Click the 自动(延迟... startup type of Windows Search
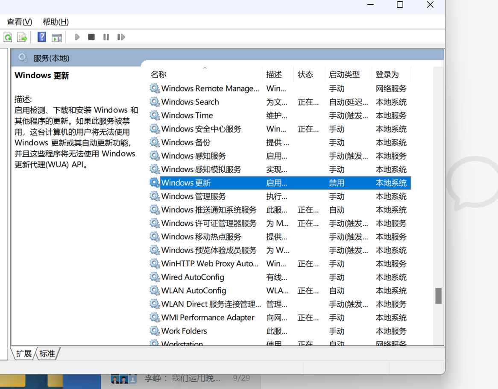 (x=349, y=102)
